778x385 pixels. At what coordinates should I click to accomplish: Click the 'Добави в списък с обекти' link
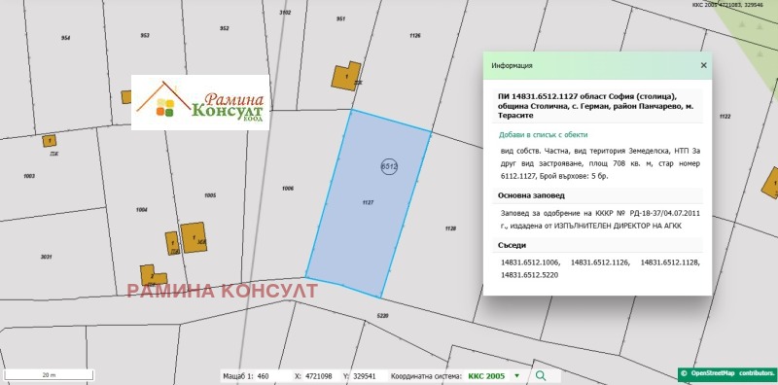(x=543, y=134)
